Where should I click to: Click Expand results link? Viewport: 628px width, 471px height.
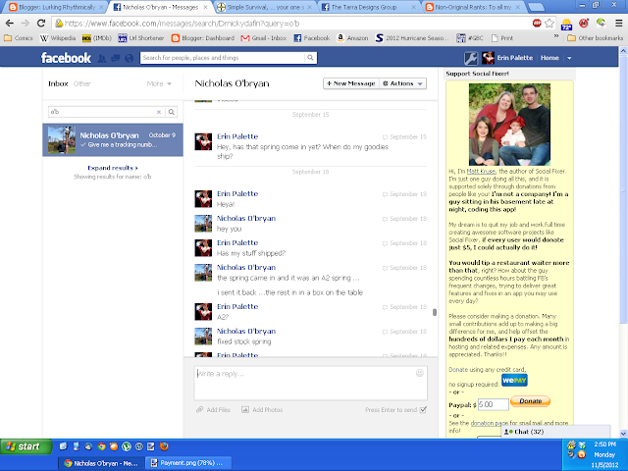(x=113, y=168)
